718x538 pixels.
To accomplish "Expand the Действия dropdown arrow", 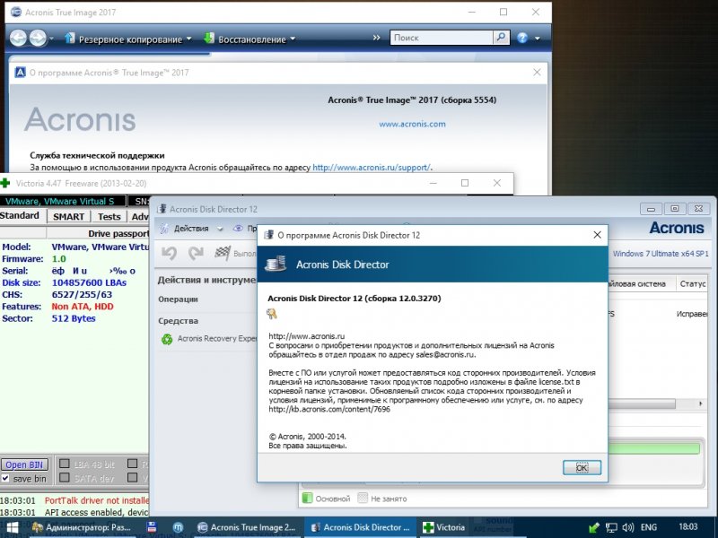I will point(220,229).
